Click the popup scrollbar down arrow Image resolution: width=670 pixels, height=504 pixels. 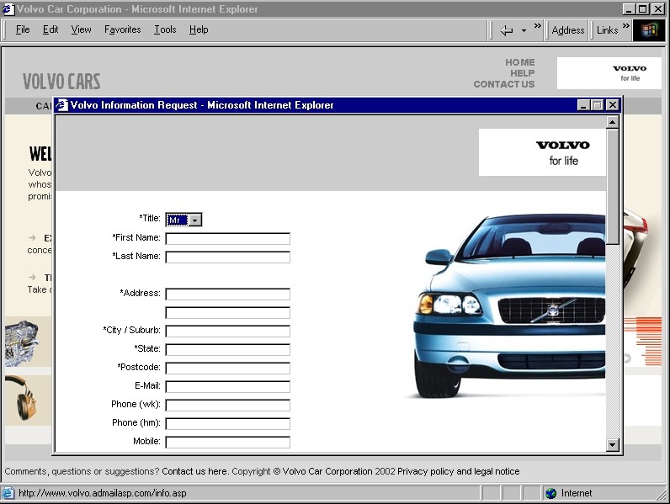pyautogui.click(x=612, y=445)
